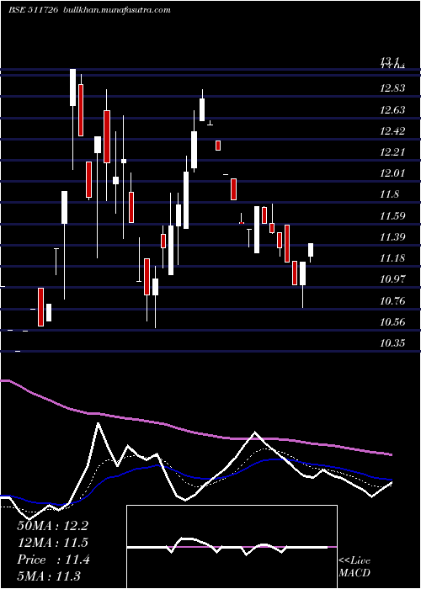Click the tallest white candle near 13.1

(x=72, y=88)
